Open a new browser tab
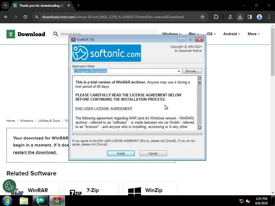This screenshot has height=206, width=275. pyautogui.click(x=78, y=5)
